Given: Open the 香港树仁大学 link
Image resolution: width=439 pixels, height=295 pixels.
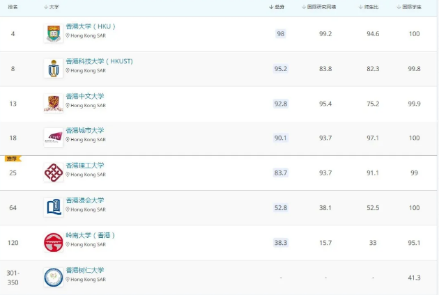Looking at the screenshot, I should (x=85, y=270).
